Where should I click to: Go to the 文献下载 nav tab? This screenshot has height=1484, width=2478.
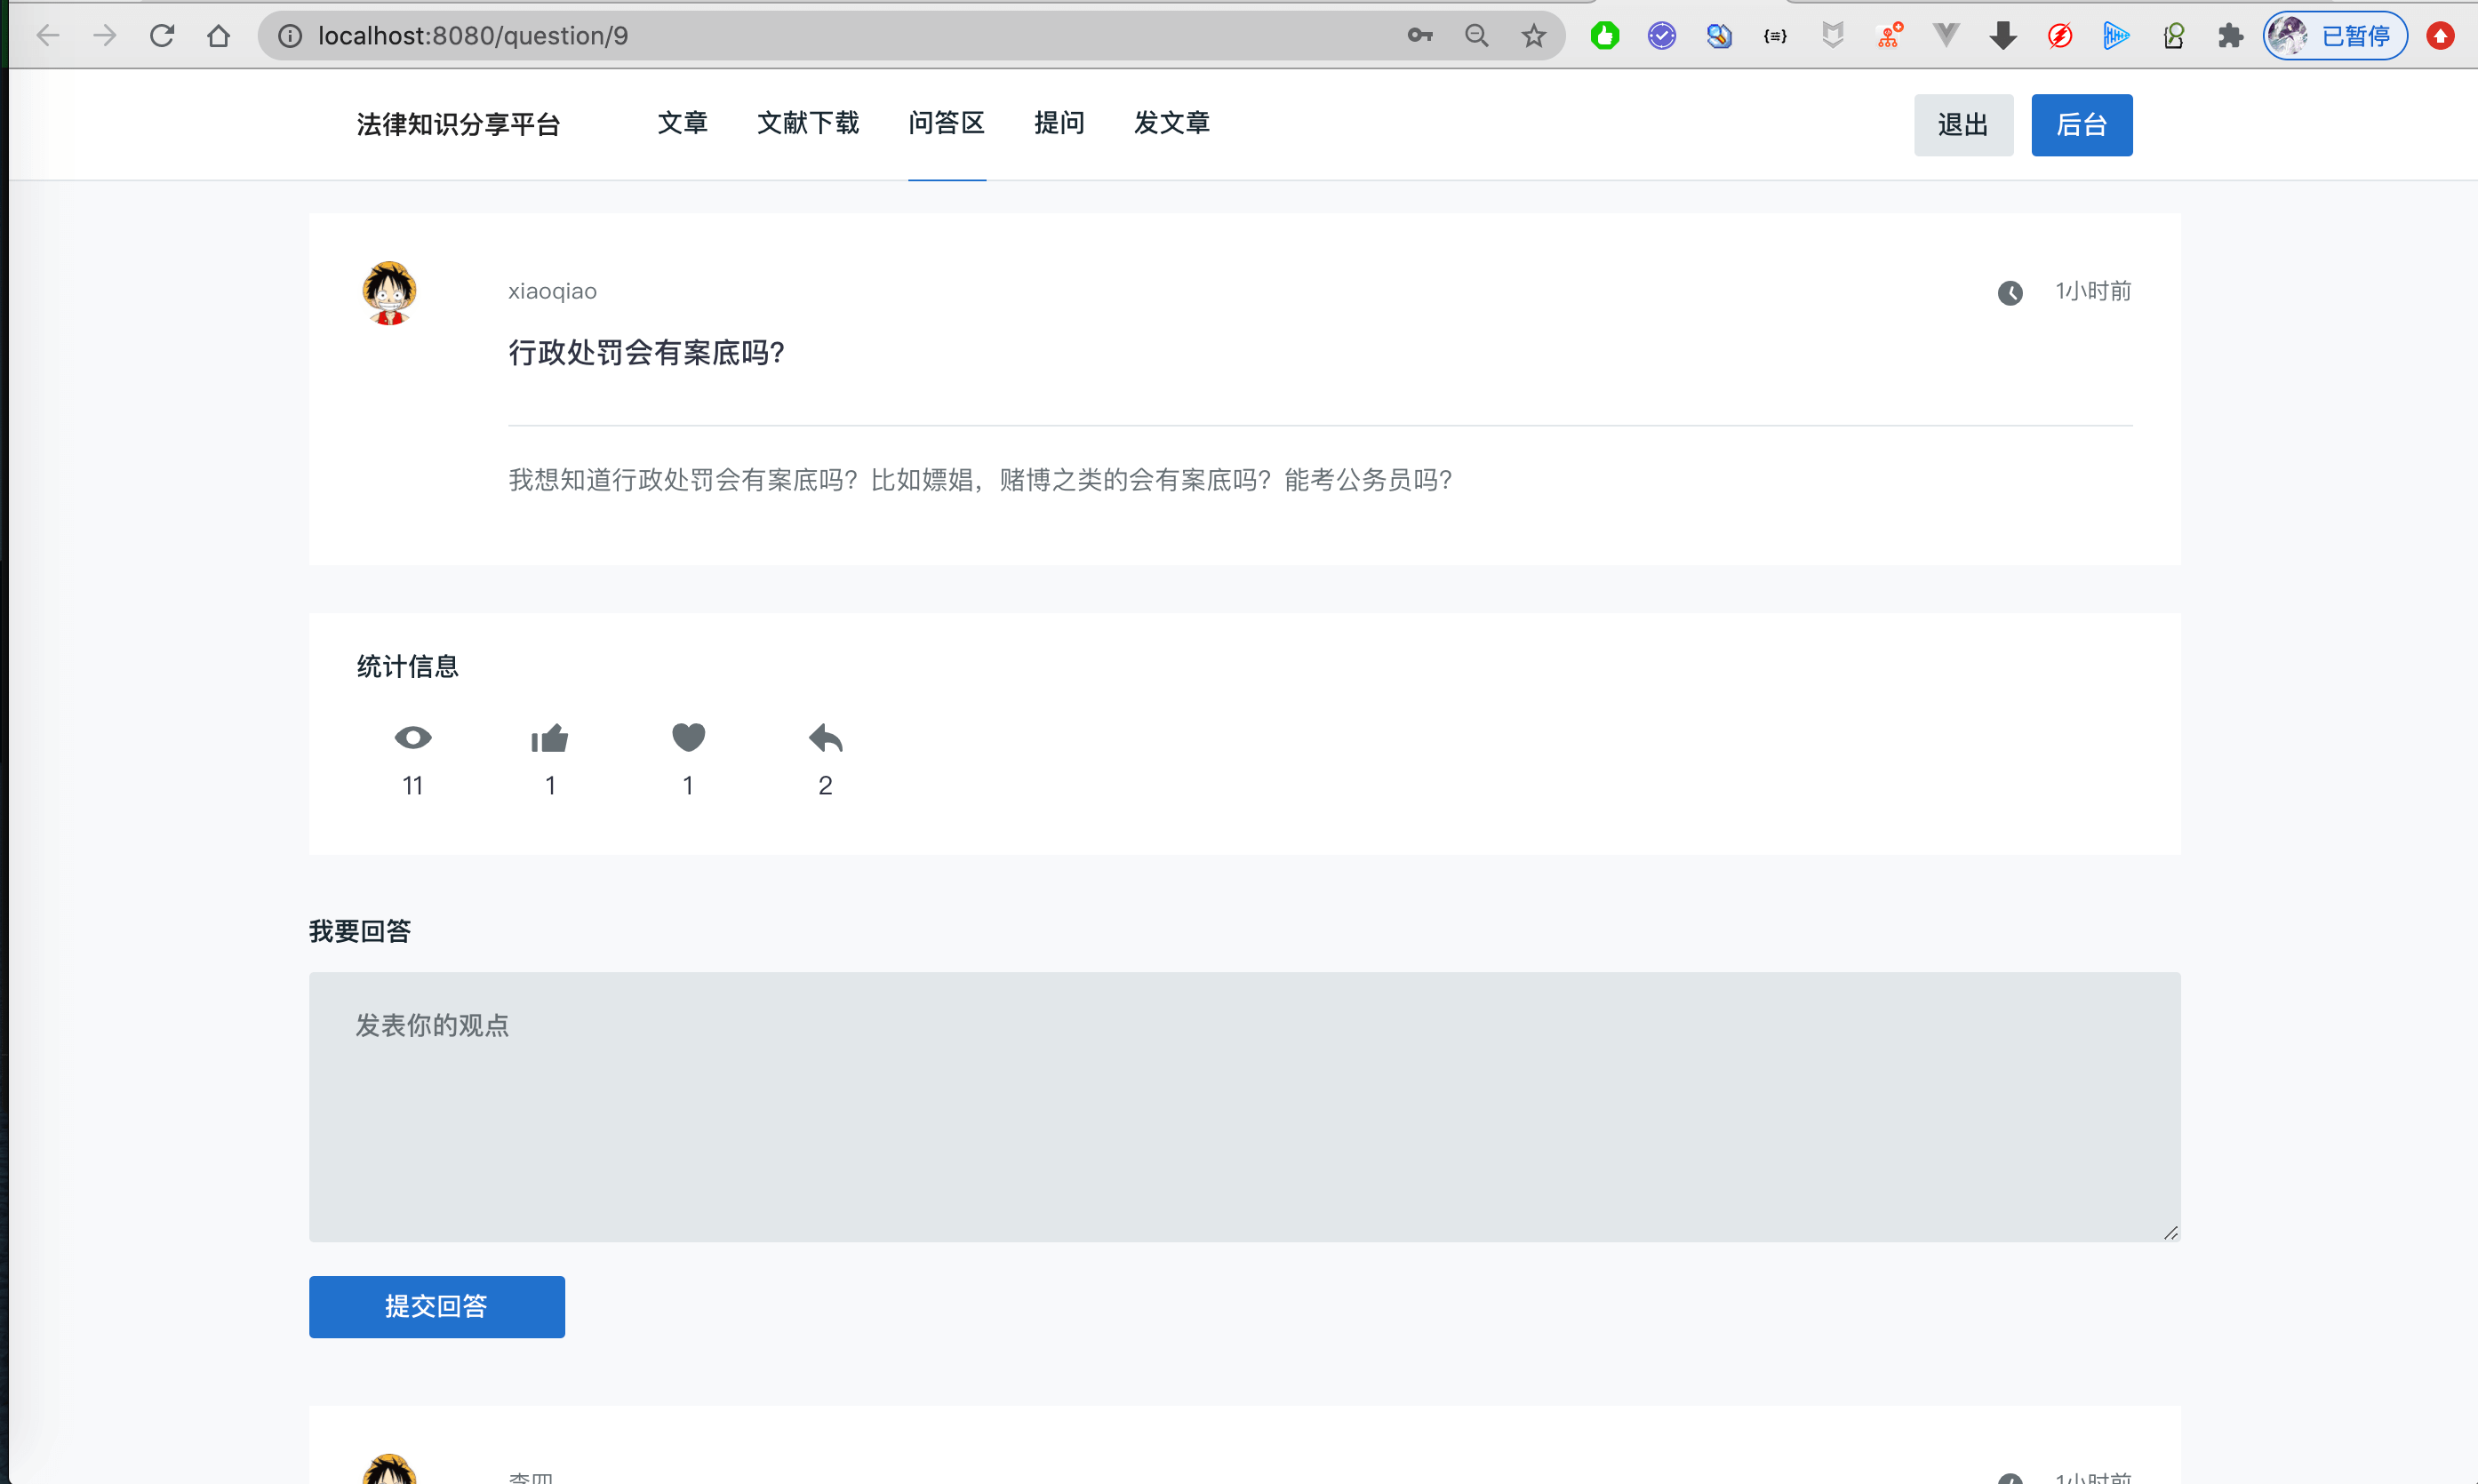(808, 123)
